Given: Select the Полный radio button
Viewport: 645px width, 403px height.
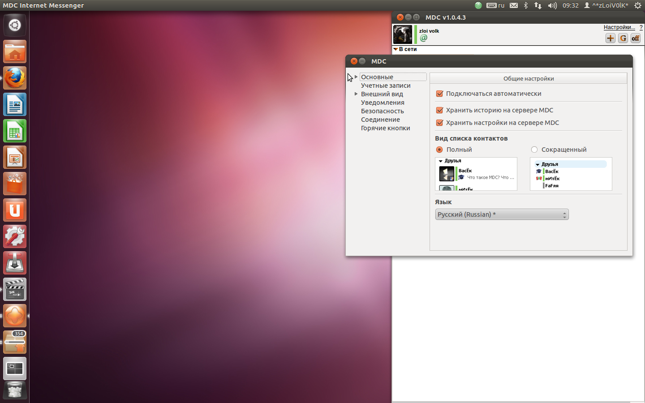Looking at the screenshot, I should point(439,150).
